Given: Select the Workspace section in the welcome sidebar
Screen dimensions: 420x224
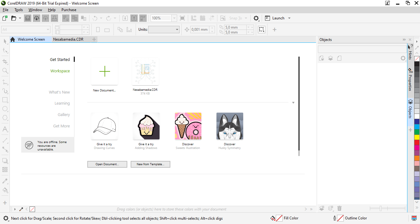Looking at the screenshot, I should coord(60,71).
